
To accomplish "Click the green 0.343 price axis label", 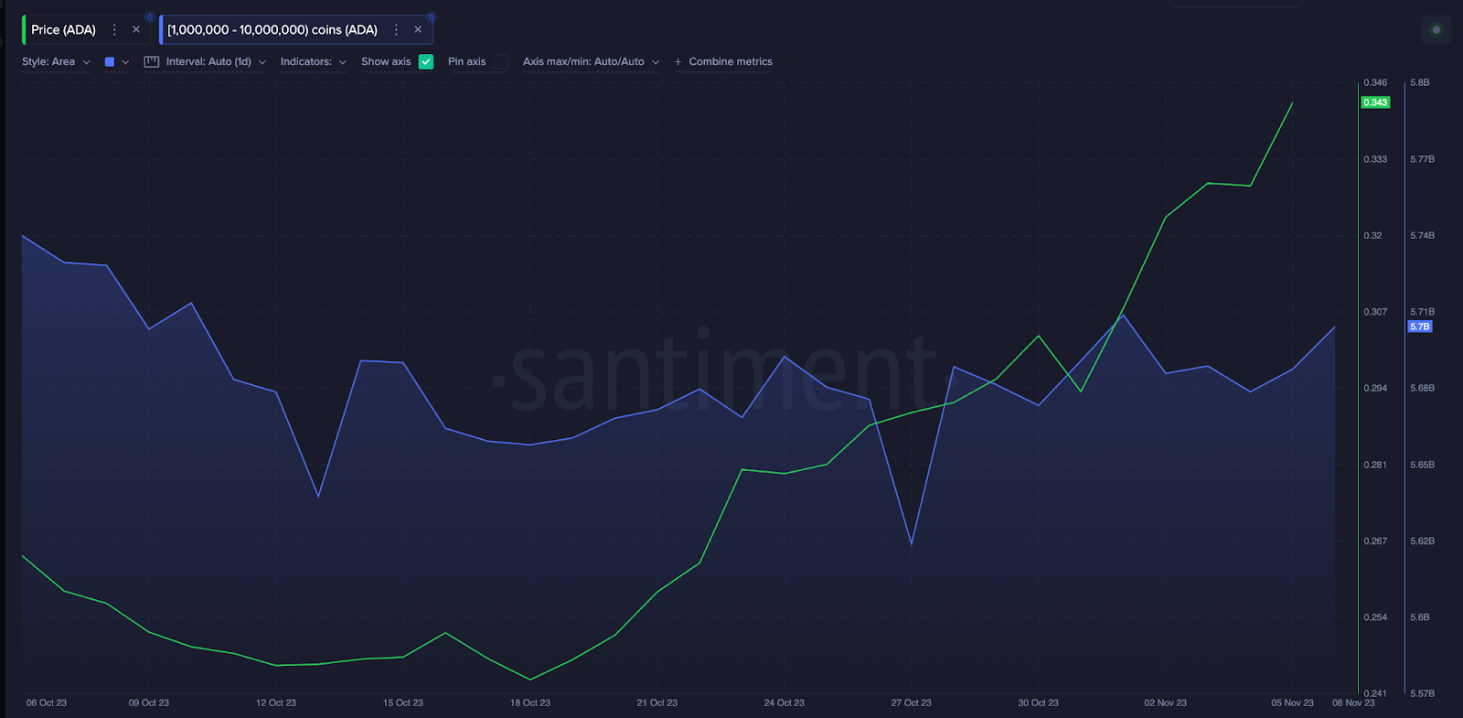I will pos(1375,102).
